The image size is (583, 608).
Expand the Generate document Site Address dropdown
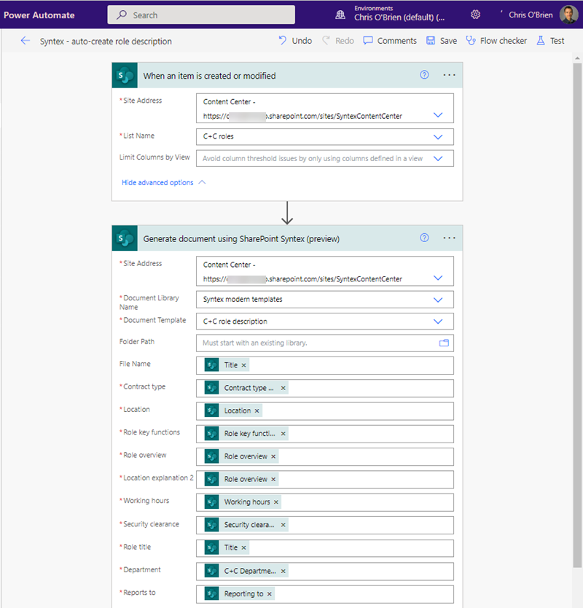438,278
